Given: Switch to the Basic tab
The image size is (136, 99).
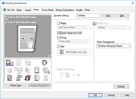Looking at the screenshot, I should 19,10.
